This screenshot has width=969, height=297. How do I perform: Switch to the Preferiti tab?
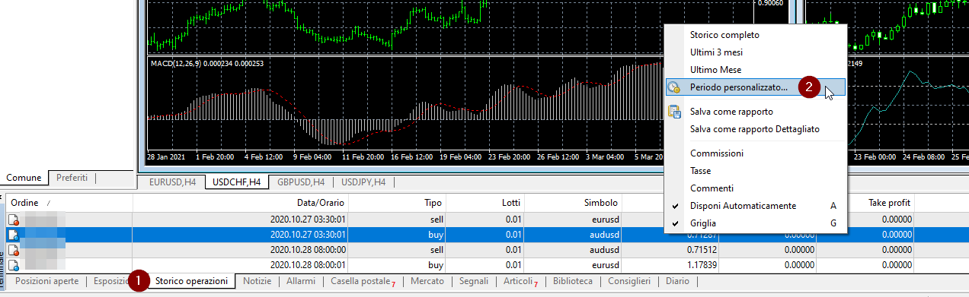point(72,178)
